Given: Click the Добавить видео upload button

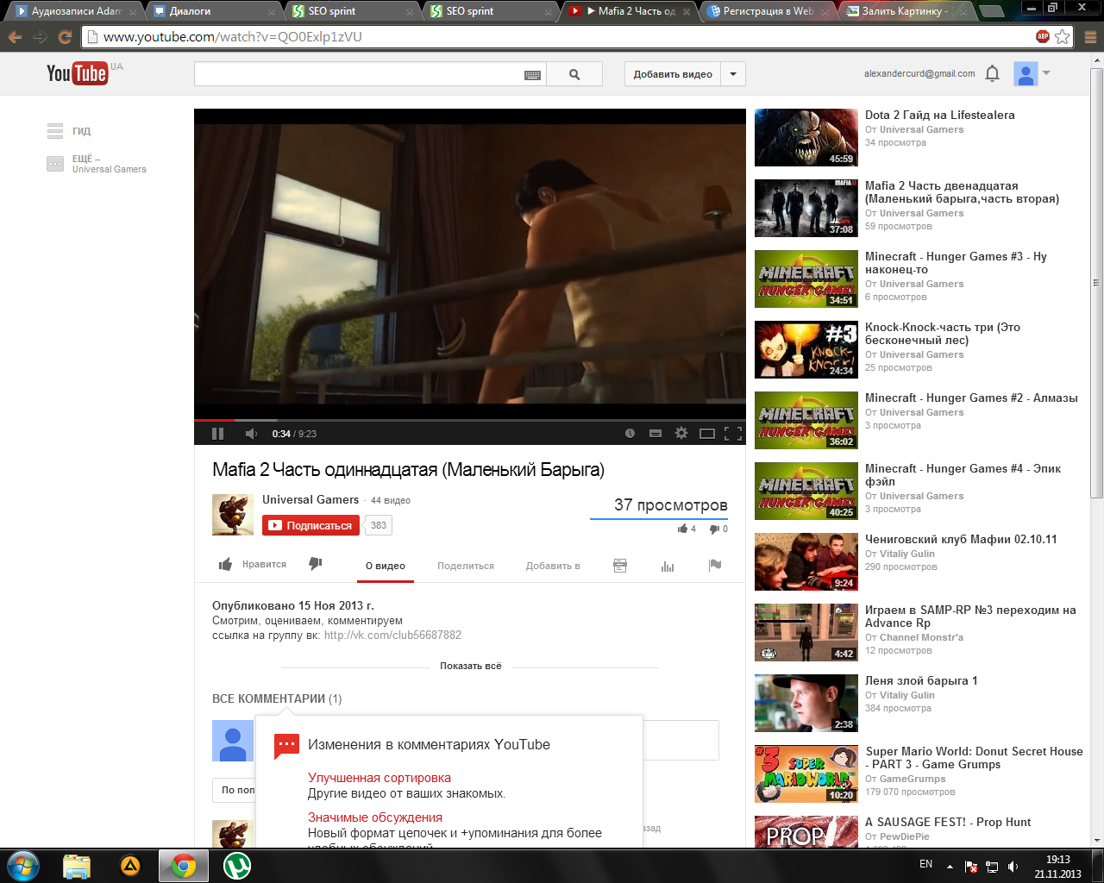Looking at the screenshot, I should click(673, 74).
